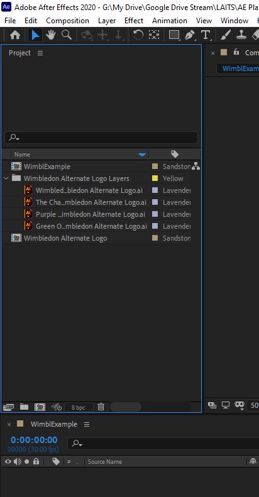Click the lock column header
Image resolution: width=259 pixels, height=497 pixels.
click(36, 461)
